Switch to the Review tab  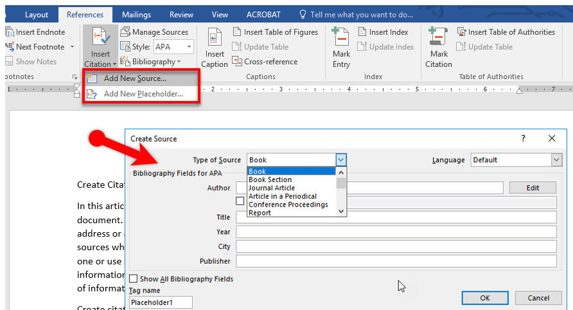[x=181, y=15]
